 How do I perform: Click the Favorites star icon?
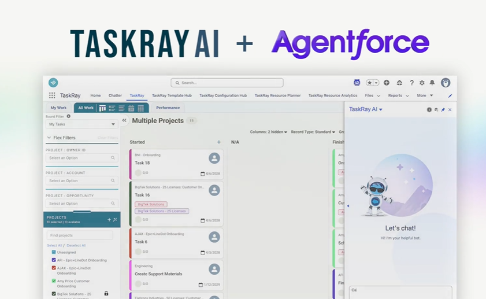369,83
